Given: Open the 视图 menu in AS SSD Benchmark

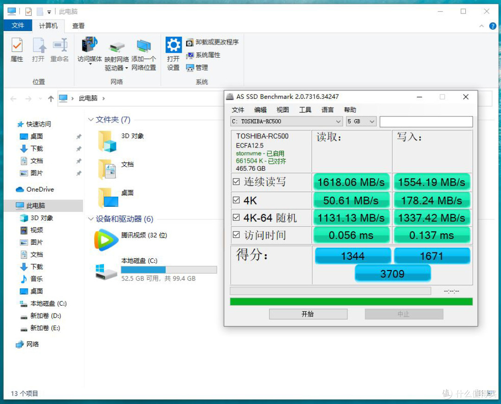Looking at the screenshot, I should point(283,110).
